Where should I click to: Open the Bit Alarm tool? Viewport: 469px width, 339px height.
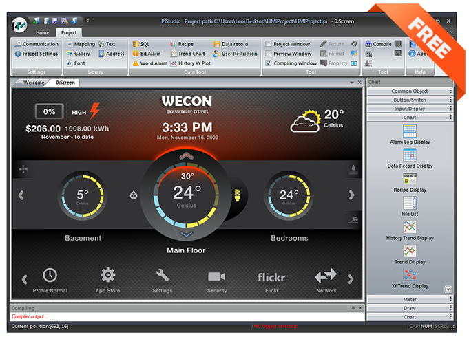(147, 54)
